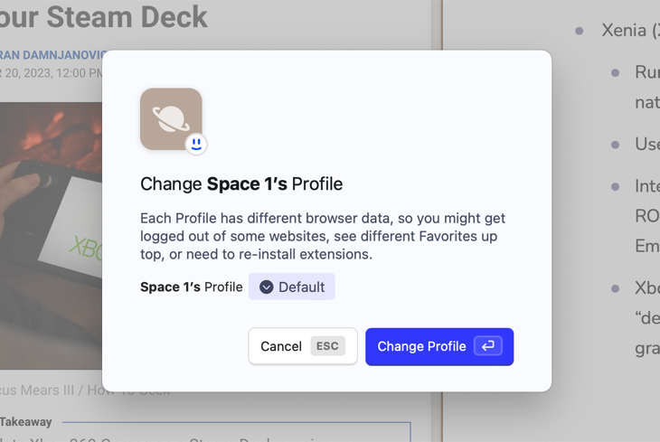The image size is (660, 442).
Task: Dismiss the dialog with Cancel
Action: [x=303, y=346]
